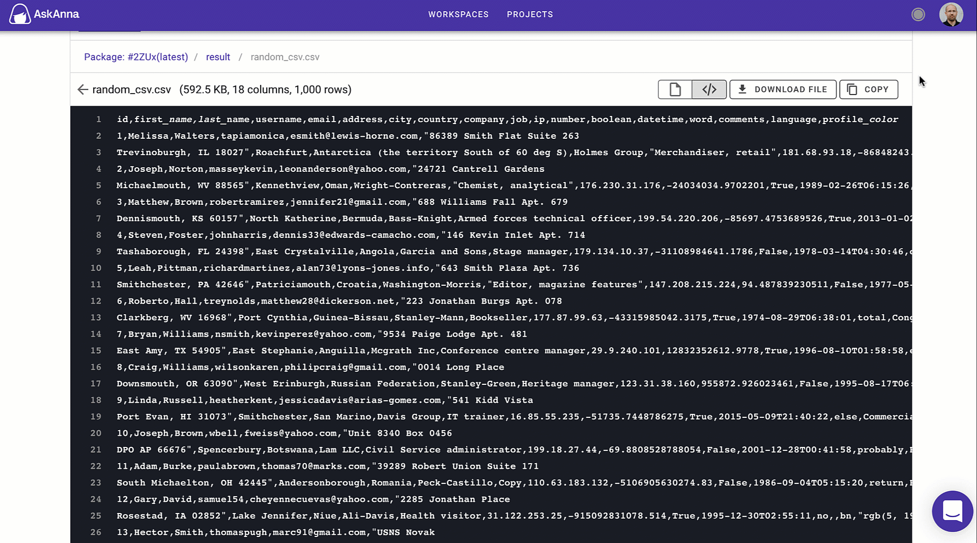Screen dimensions: 977x543
Task: Click the copy pages icon
Action: 852,89
